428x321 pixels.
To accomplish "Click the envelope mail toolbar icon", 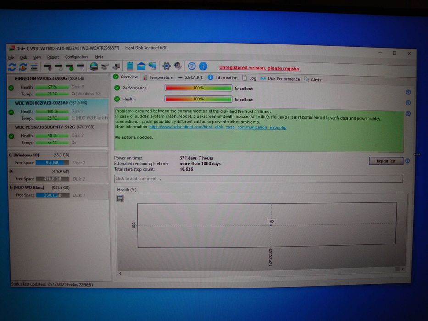I will 141,66.
